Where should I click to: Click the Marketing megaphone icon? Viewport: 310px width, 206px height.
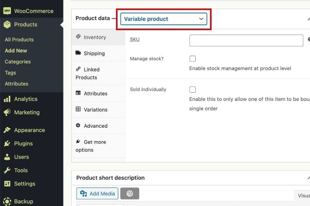tap(7, 112)
